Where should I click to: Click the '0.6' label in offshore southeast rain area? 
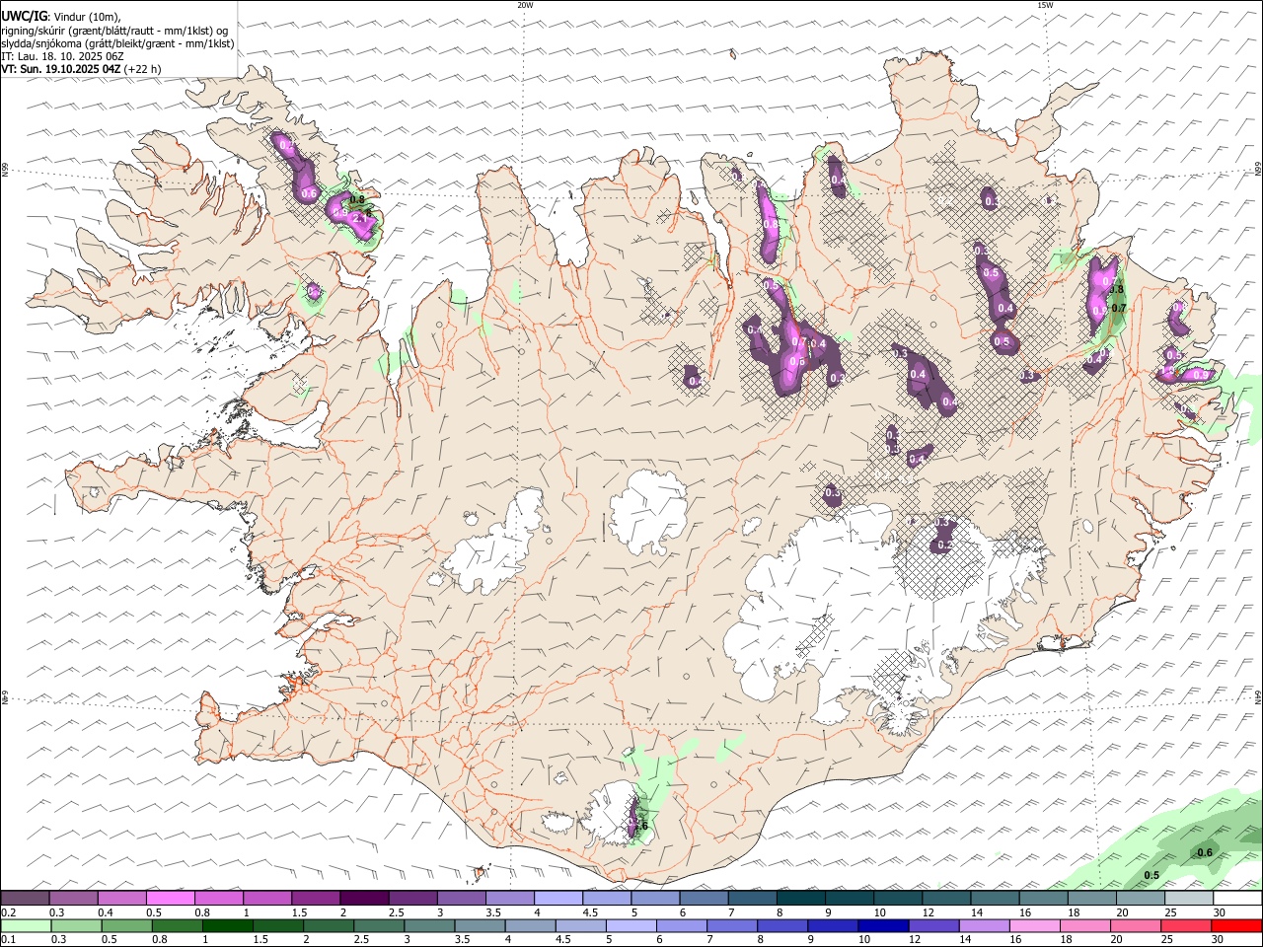[1204, 853]
